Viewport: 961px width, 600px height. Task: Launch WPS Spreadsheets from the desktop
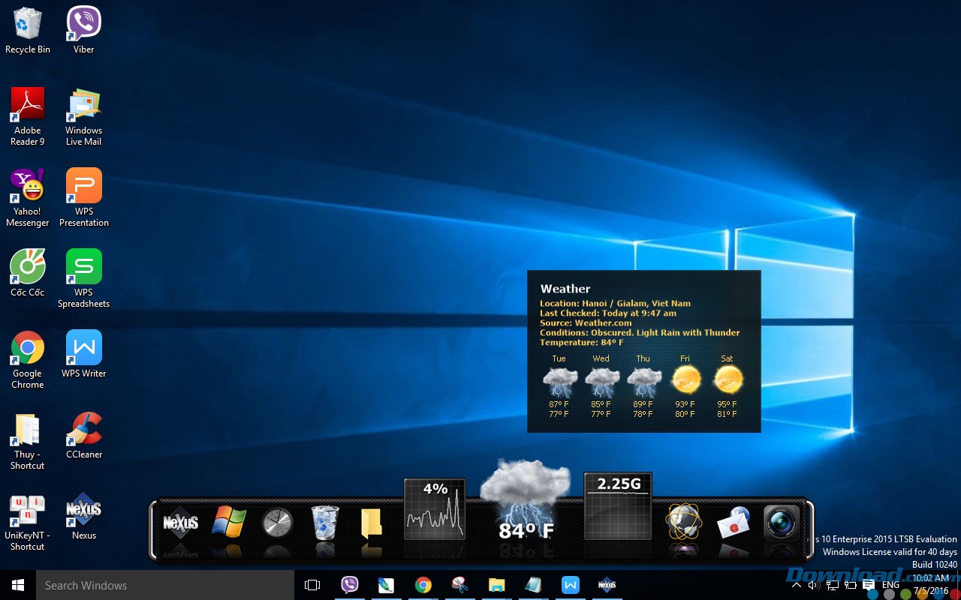(x=84, y=278)
